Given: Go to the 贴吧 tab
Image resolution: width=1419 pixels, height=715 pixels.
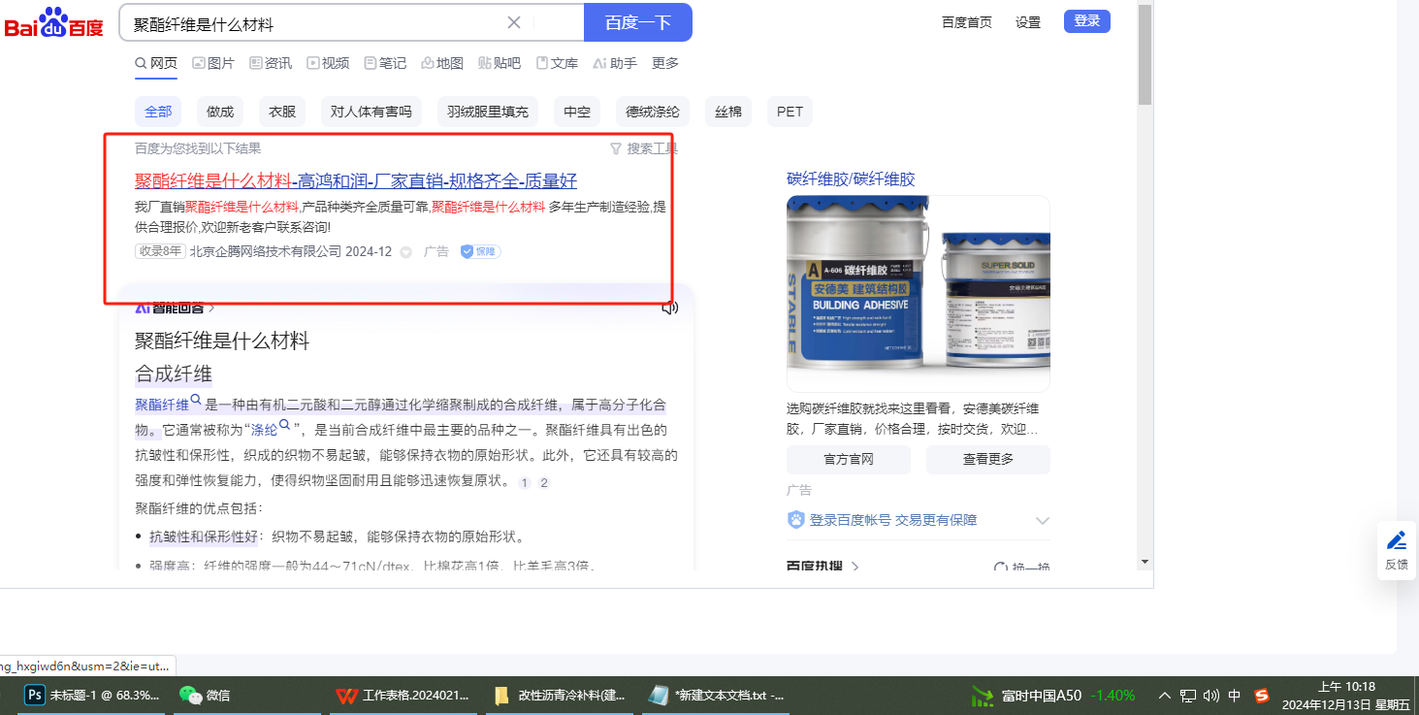Looking at the screenshot, I should [x=500, y=63].
